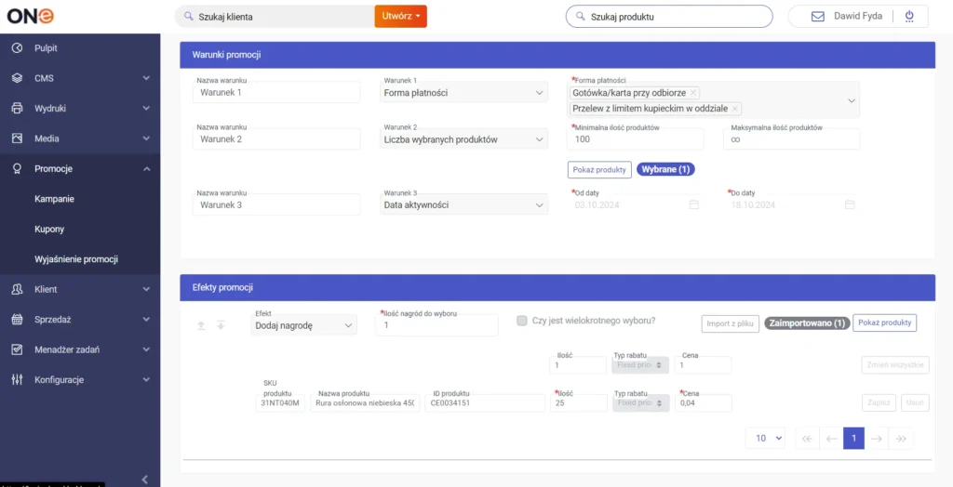953x487 pixels.
Task: Click the envelope messages icon
Action: [x=818, y=17]
